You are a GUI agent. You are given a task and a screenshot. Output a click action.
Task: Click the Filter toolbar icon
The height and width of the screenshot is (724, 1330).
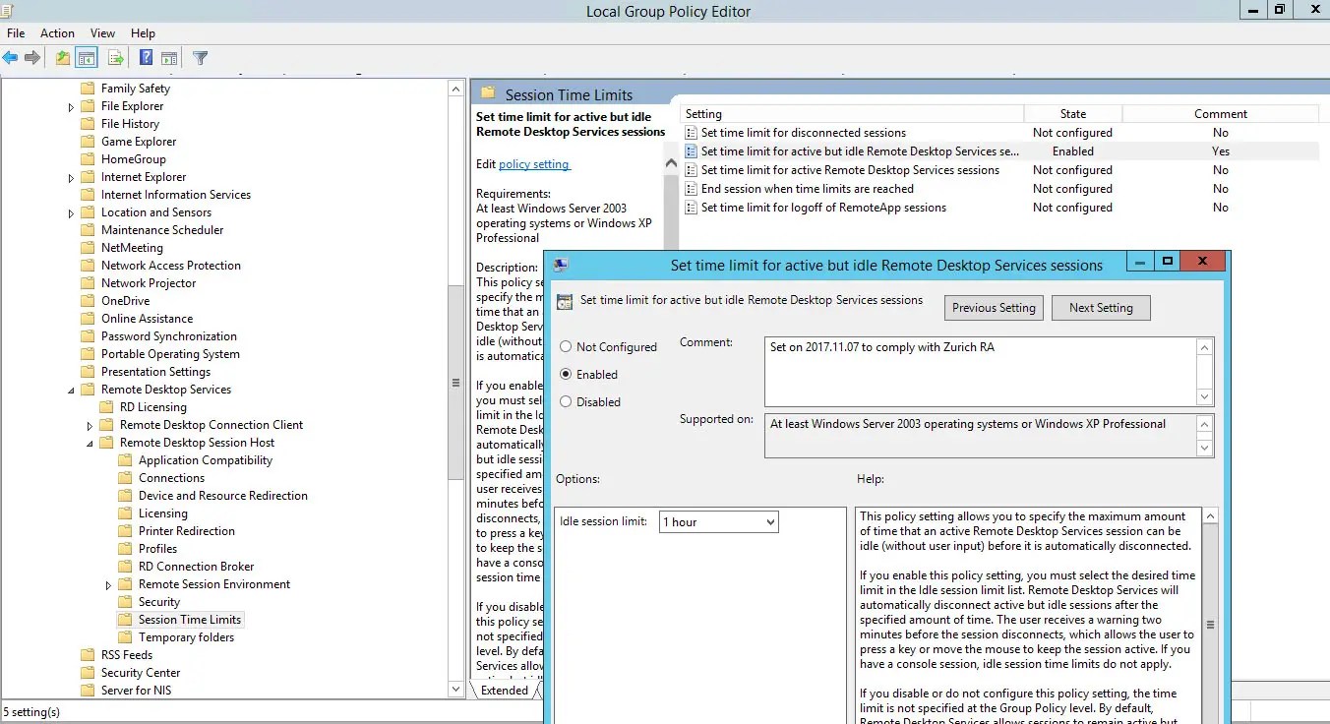(x=200, y=57)
